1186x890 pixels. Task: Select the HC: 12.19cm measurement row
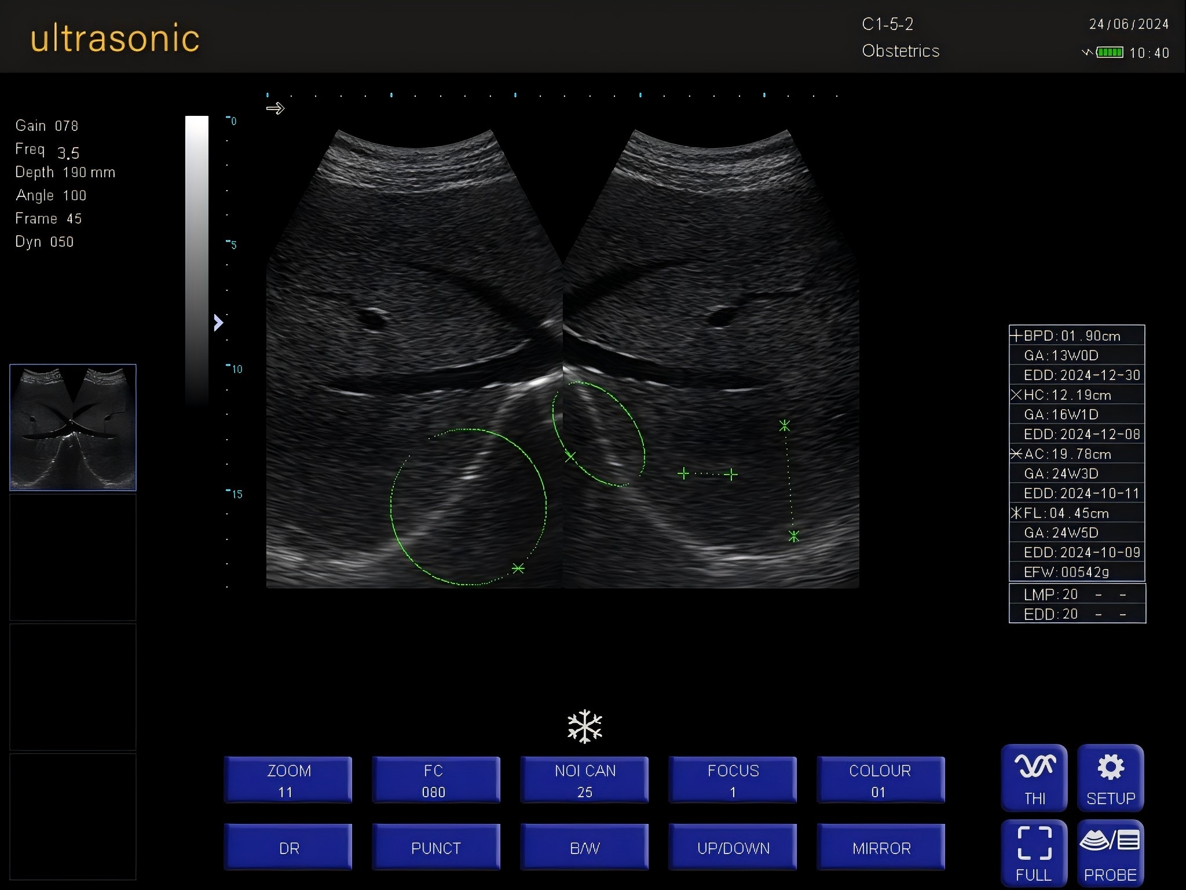pyautogui.click(x=1077, y=395)
